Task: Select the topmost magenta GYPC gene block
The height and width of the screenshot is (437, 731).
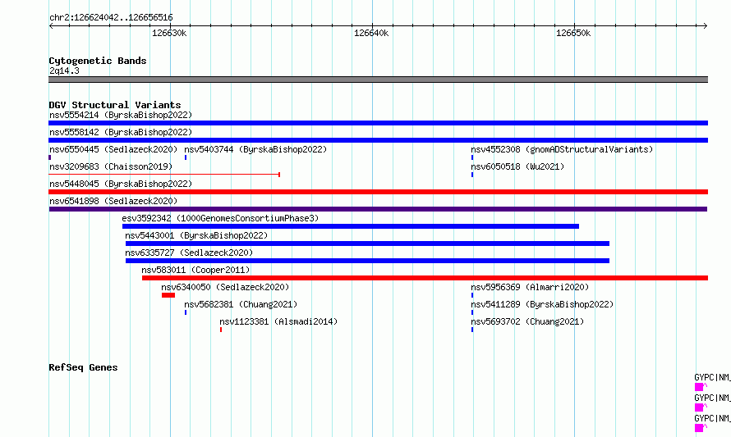Action: coord(699,387)
